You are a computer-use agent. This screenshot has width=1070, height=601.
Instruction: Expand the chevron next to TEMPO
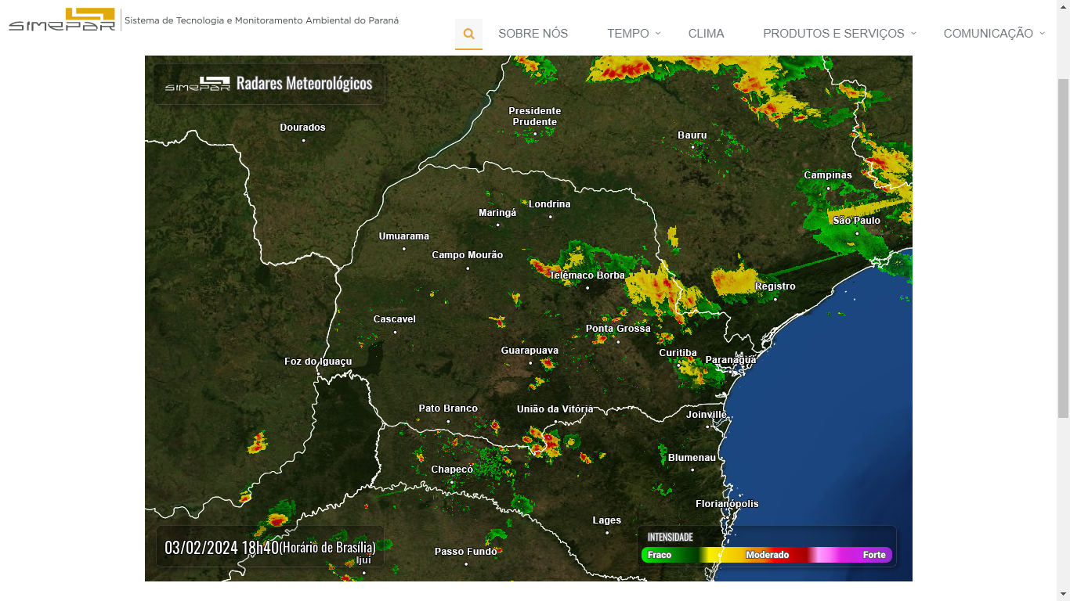point(658,33)
